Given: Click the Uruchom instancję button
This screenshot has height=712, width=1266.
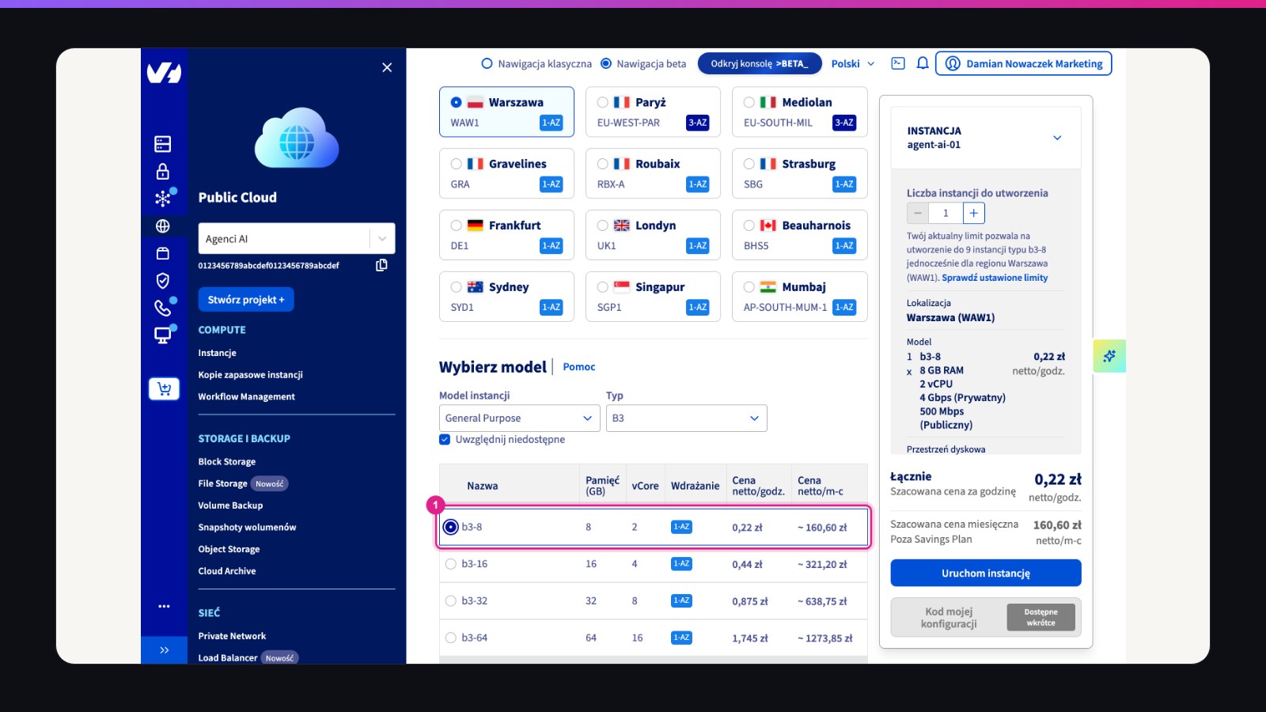Looking at the screenshot, I should coord(986,573).
